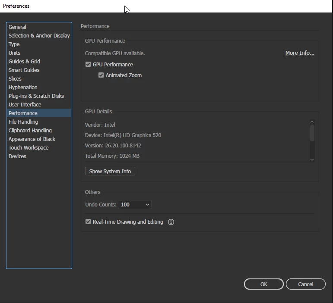Open File Handling preferences

point(39,122)
